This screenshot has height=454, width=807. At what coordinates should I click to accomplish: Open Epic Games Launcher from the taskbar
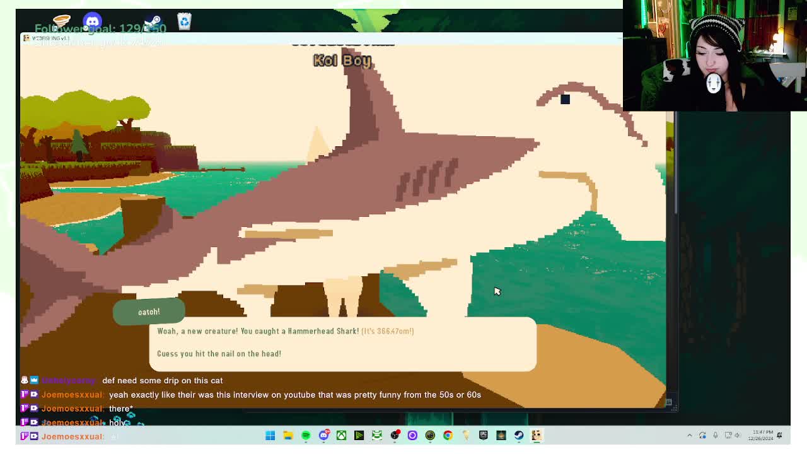click(484, 435)
